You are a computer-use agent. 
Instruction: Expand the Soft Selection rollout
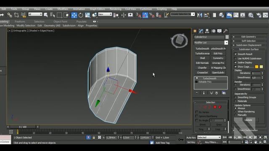248,41
